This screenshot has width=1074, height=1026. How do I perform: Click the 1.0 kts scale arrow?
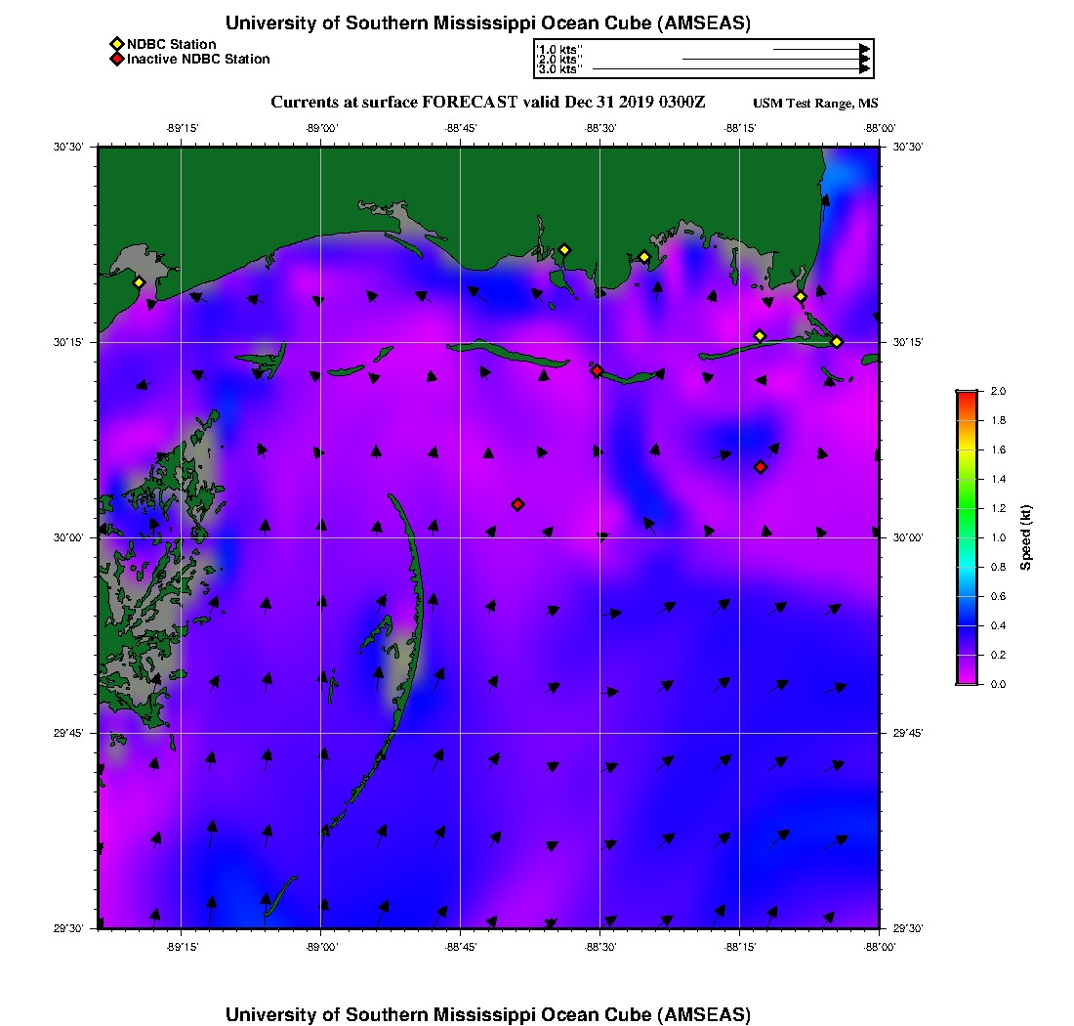[820, 48]
